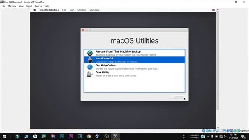Click the battery tray icon

(217, 136)
